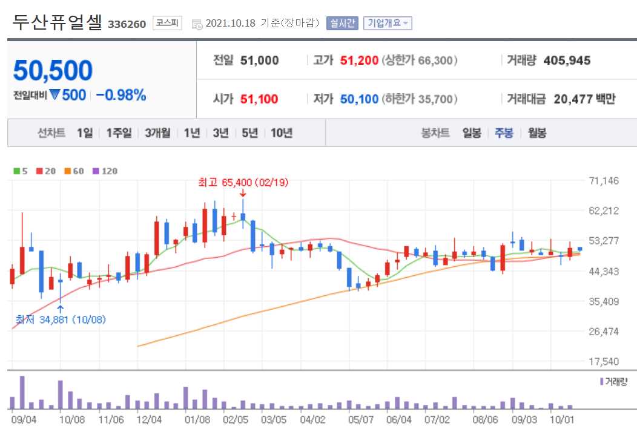Switch to the 1년 line chart
This screenshot has height=429, width=637.
[192, 133]
